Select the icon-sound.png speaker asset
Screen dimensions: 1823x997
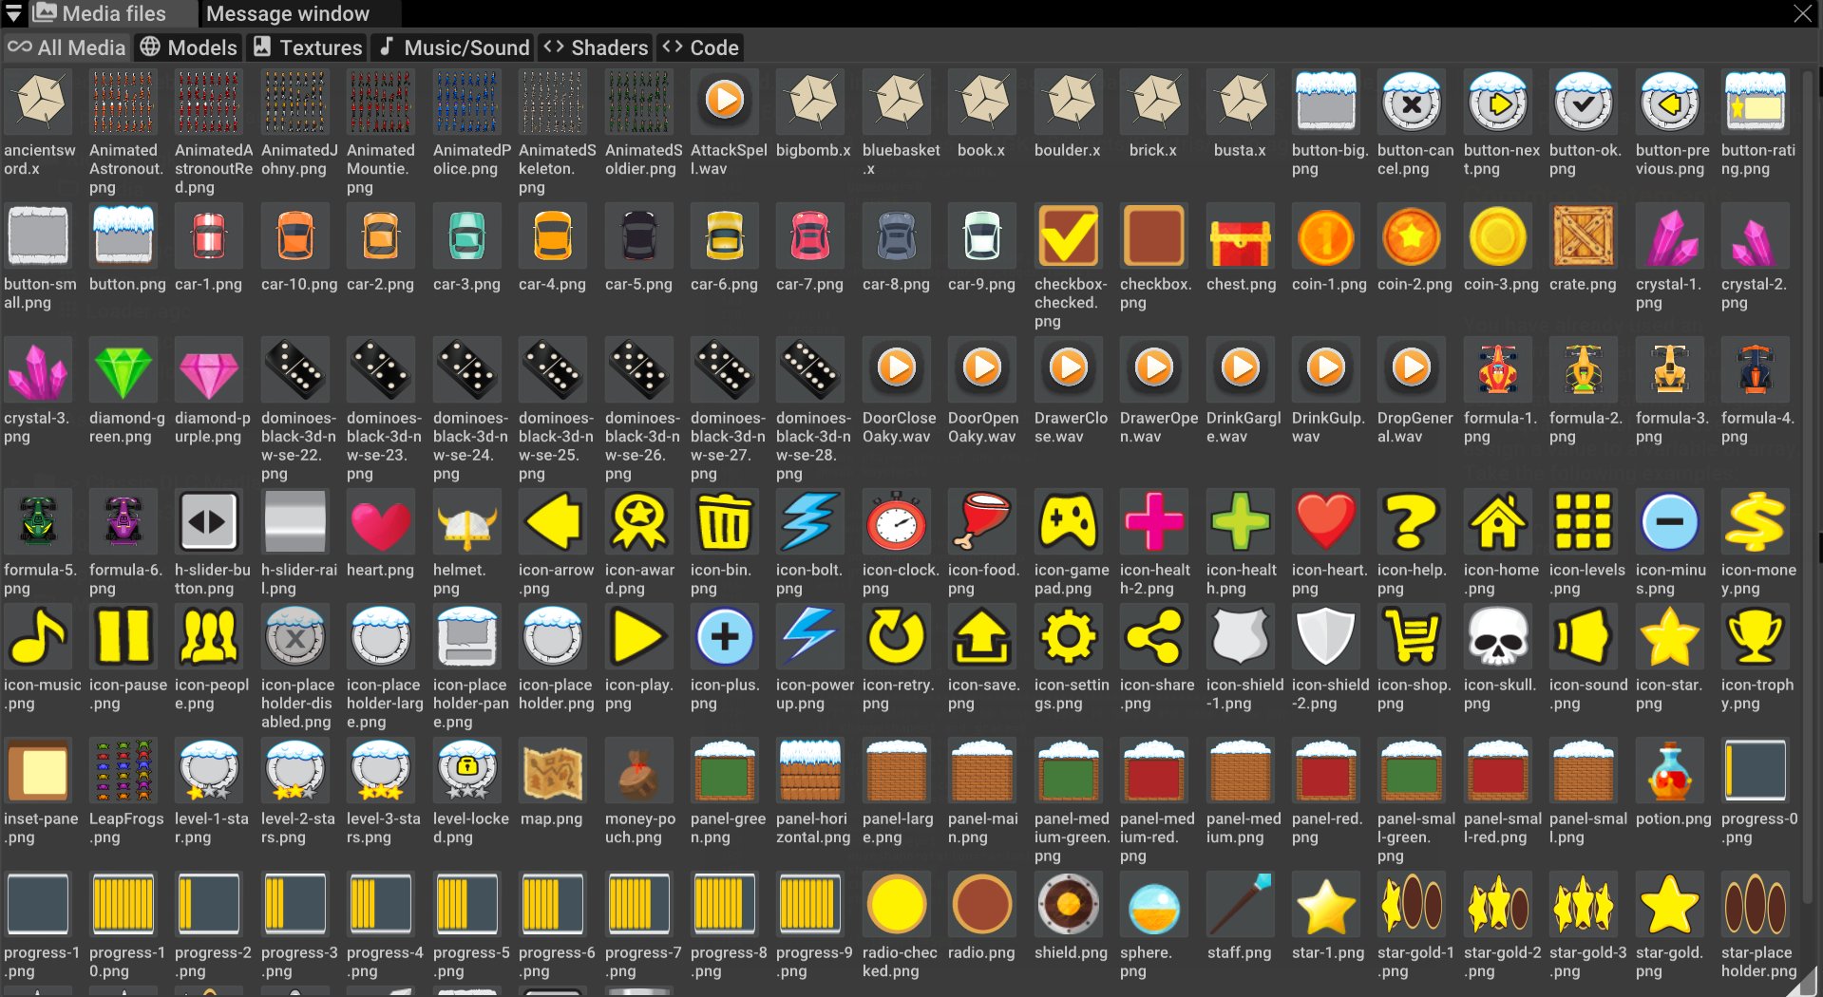1584,636
